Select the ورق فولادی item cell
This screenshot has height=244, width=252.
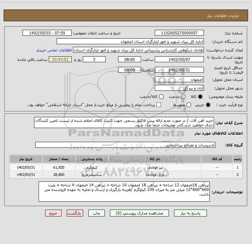(155, 175)
